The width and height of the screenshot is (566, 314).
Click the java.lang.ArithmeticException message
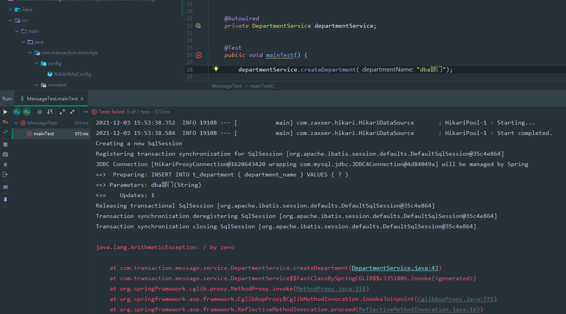point(165,247)
